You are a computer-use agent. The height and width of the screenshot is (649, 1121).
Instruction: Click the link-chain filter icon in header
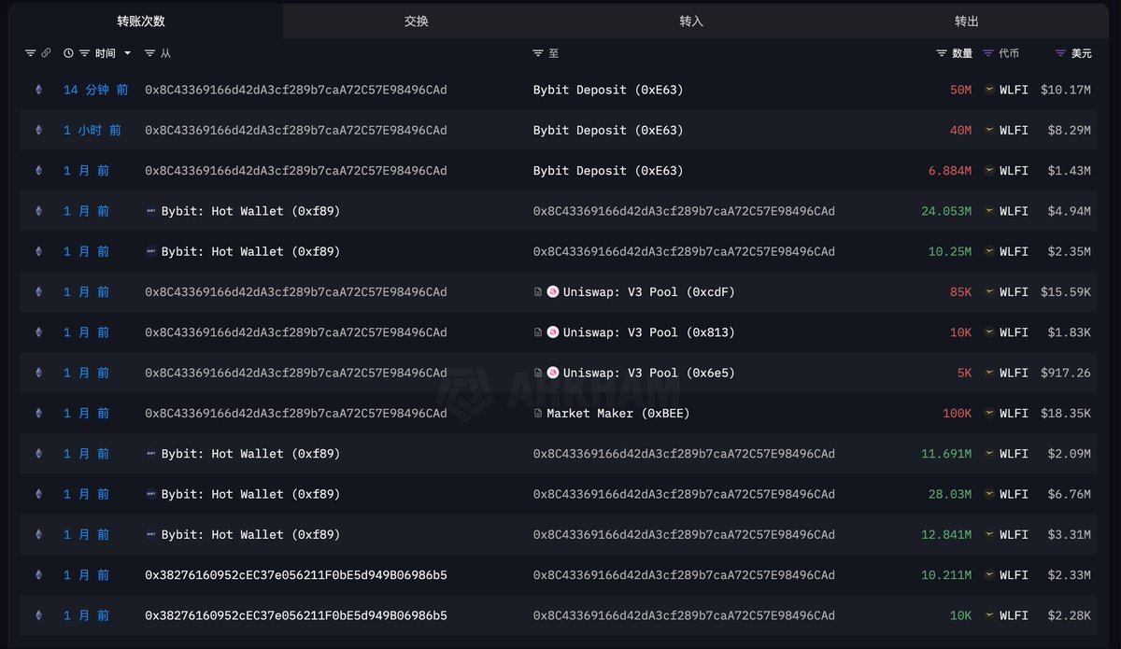click(46, 53)
